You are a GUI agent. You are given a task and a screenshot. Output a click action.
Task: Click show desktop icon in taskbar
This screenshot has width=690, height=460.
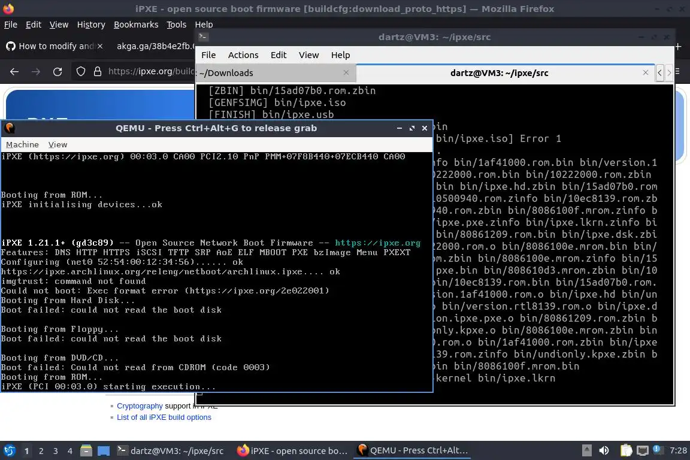tap(104, 451)
